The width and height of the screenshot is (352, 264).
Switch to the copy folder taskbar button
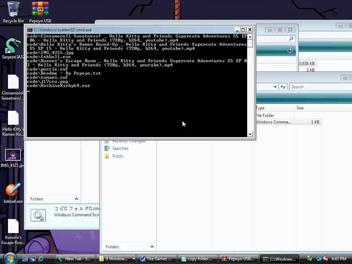coord(198,259)
